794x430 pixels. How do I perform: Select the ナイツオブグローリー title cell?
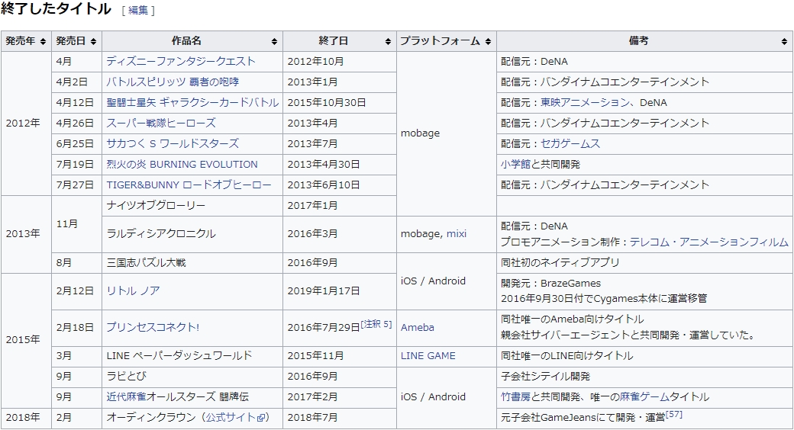(x=192, y=206)
